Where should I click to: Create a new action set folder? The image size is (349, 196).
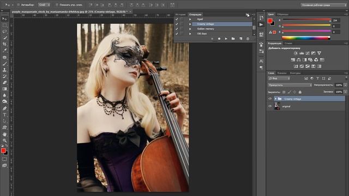point(233,39)
